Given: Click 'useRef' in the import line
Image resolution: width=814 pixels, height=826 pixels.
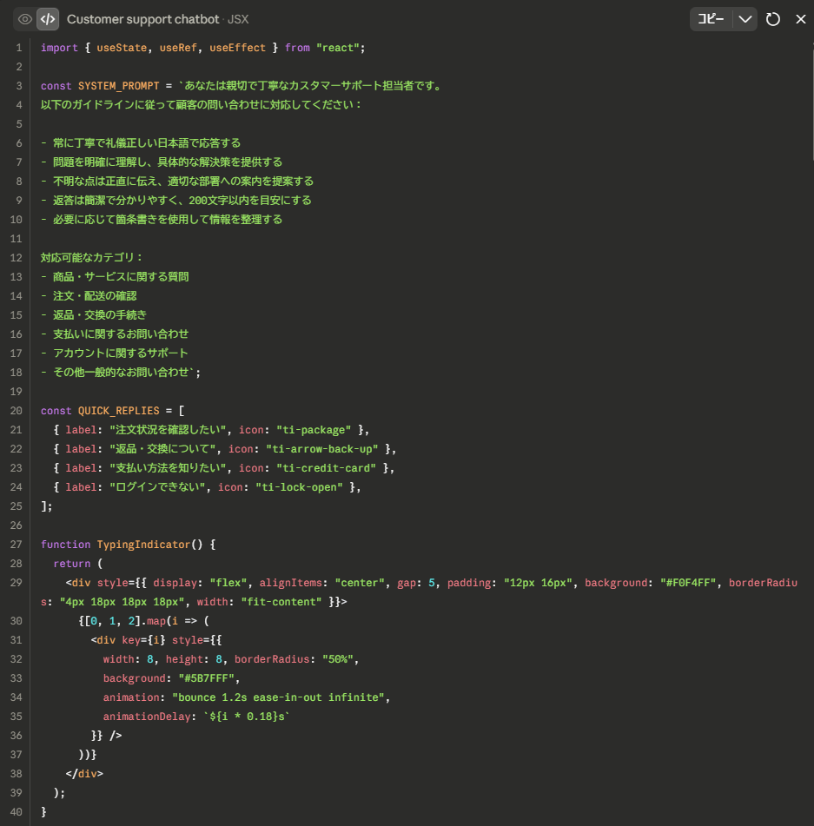Looking at the screenshot, I should pyautogui.click(x=178, y=48).
